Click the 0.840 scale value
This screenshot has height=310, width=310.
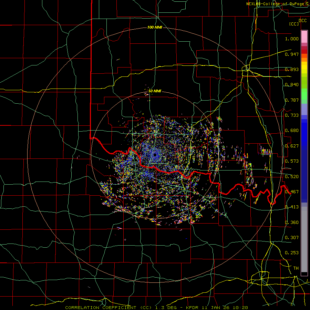coord(292,85)
